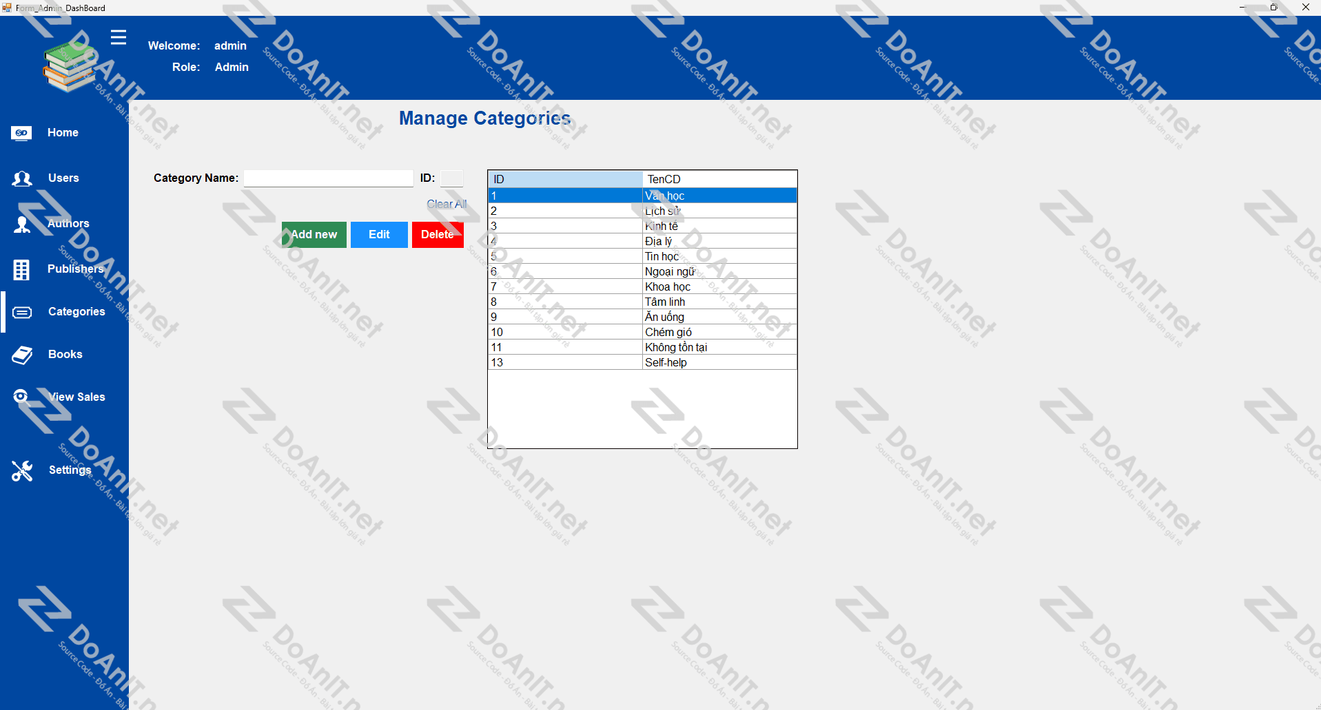The height and width of the screenshot is (710, 1321).
Task: Click the Form_Admin_DashBoard window icon
Action: pyautogui.click(x=7, y=8)
